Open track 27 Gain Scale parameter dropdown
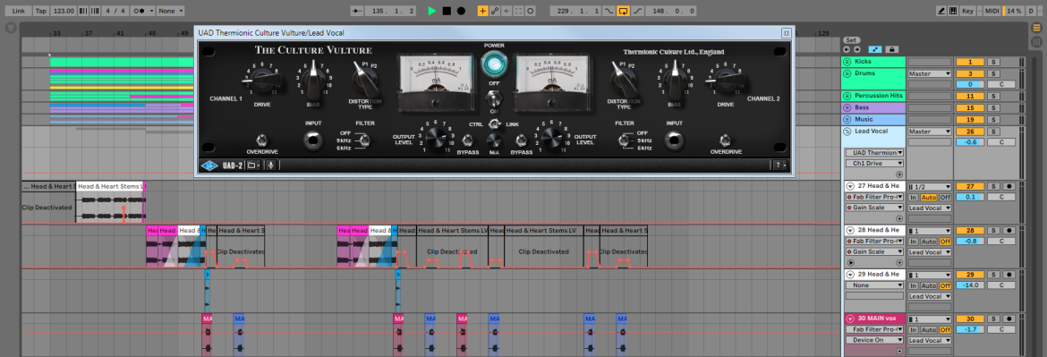The height and width of the screenshot is (357, 1047). click(x=874, y=208)
